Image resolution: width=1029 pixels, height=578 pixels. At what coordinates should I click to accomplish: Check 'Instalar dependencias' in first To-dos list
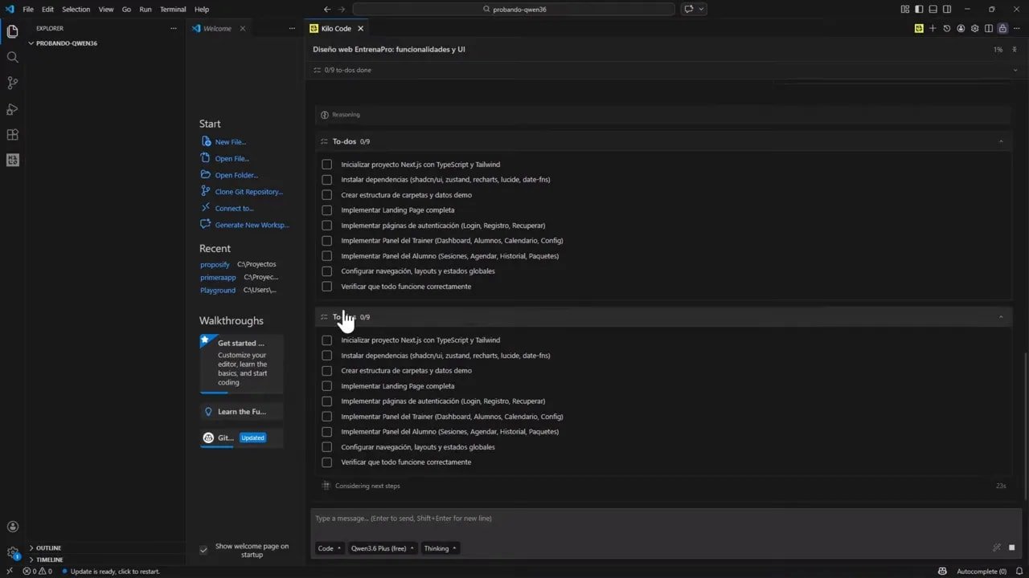click(326, 179)
